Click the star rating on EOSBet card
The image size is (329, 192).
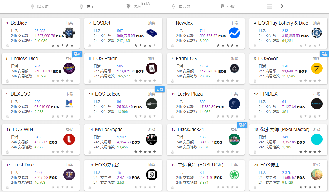[x=145, y=45]
